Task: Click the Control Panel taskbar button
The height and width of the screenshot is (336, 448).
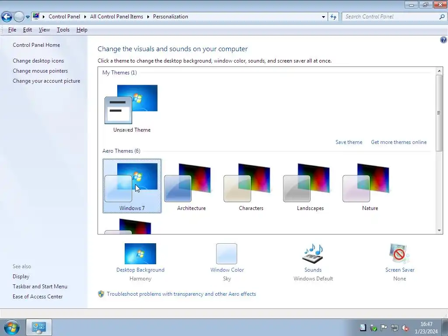Action: [39, 327]
